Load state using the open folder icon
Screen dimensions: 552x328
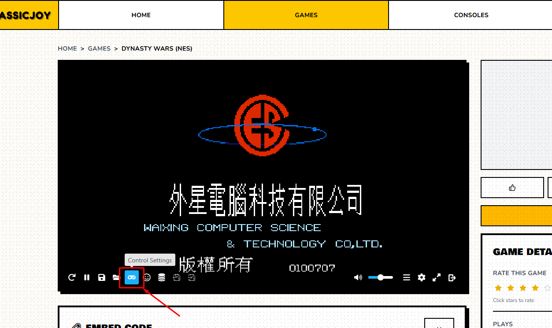tap(116, 277)
